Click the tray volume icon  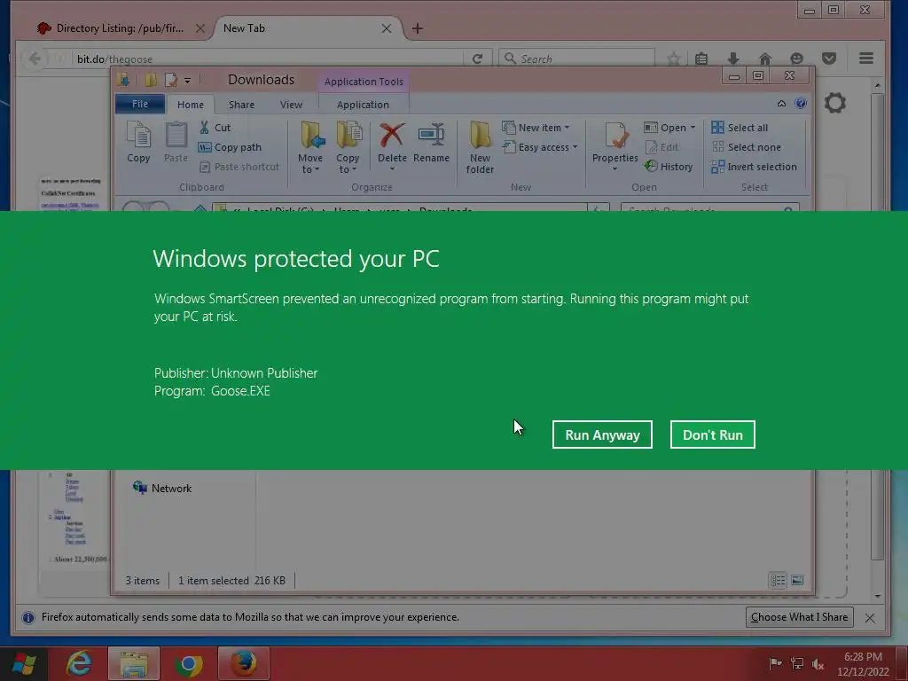coord(818,663)
